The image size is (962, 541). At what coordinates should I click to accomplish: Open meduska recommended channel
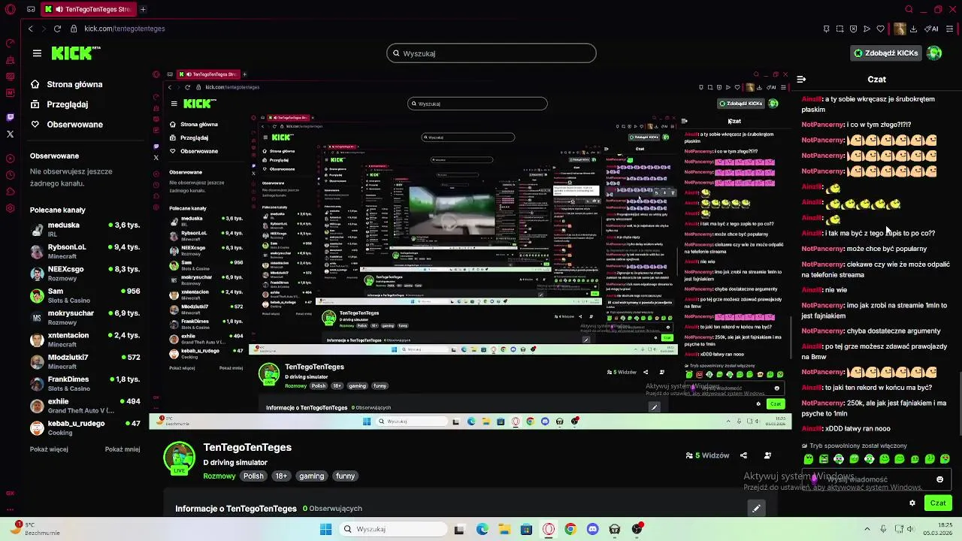tap(85, 229)
